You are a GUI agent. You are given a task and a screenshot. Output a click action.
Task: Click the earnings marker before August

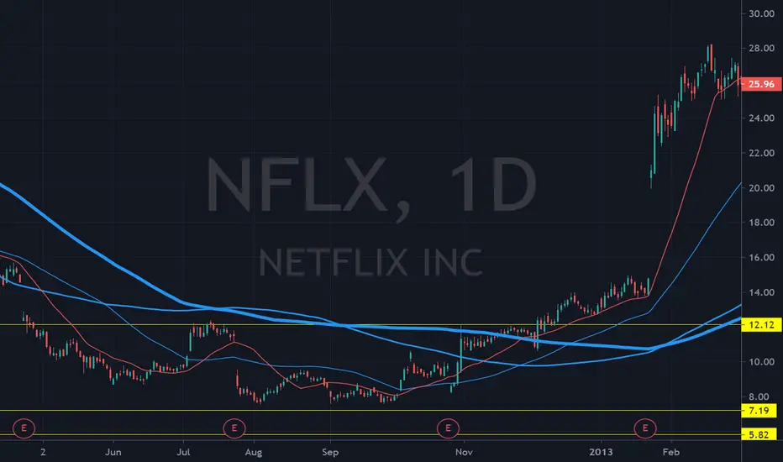point(234,428)
